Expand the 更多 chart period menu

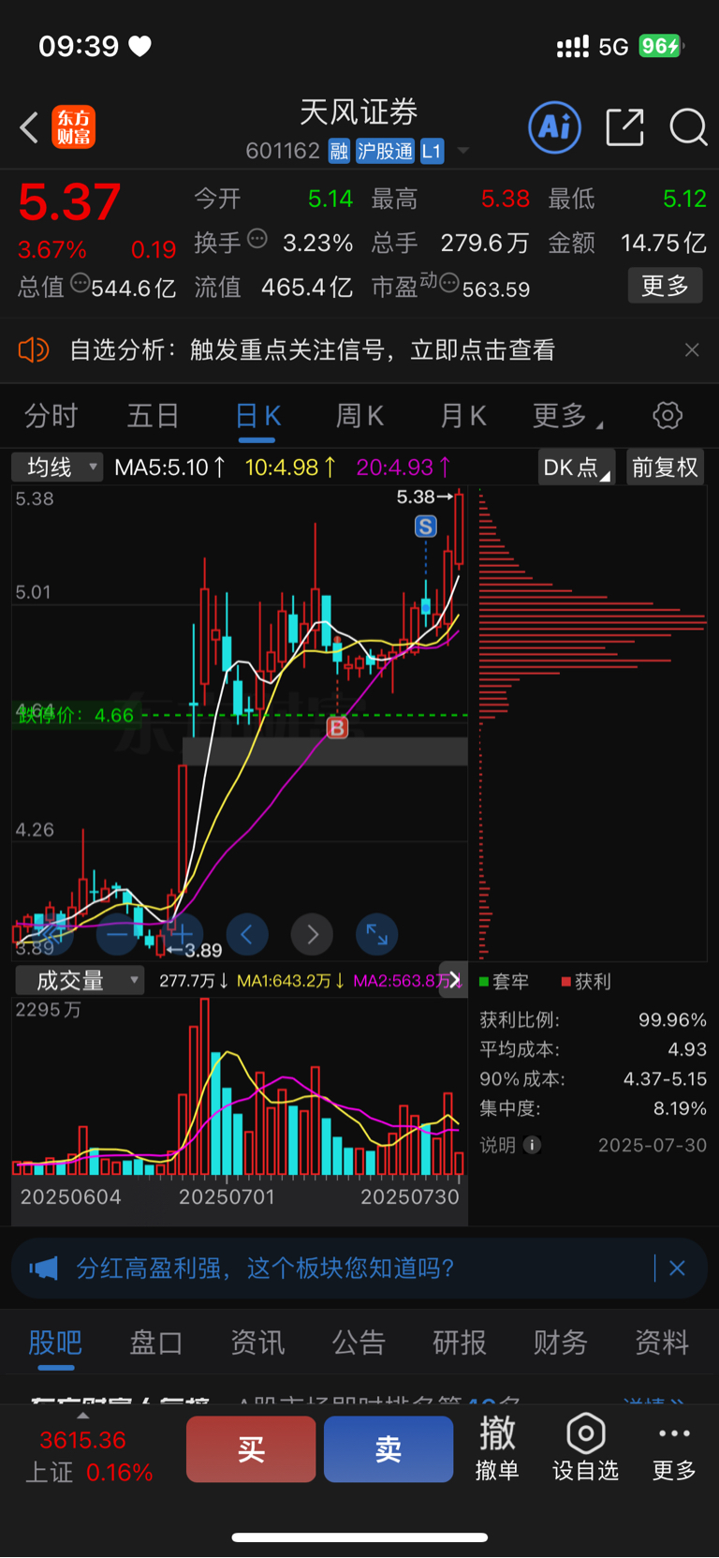pyautogui.click(x=567, y=415)
